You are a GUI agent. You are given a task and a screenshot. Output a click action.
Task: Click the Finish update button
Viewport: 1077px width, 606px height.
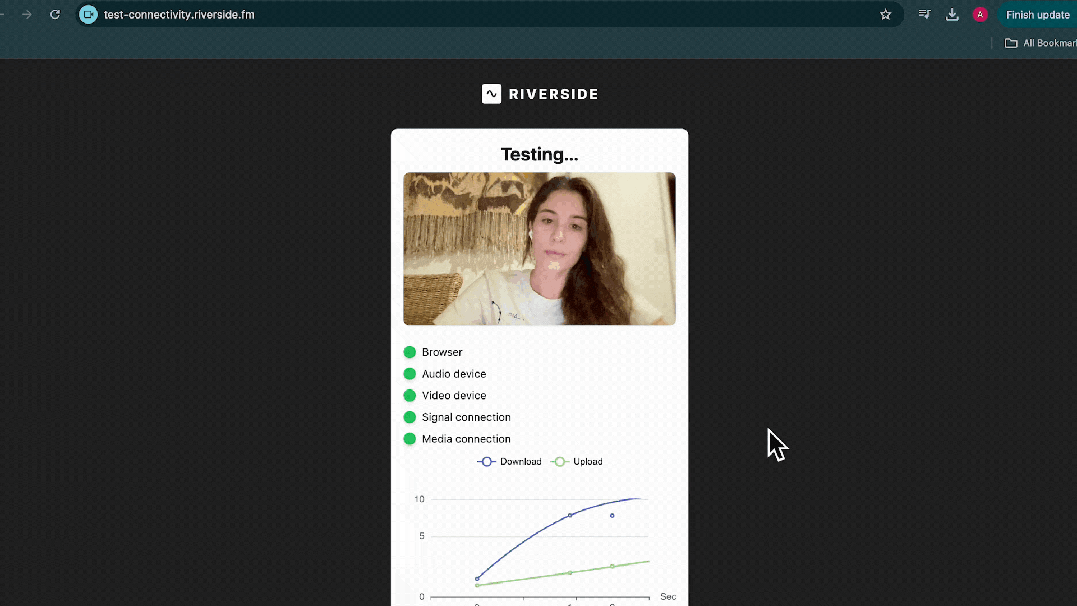(x=1037, y=15)
